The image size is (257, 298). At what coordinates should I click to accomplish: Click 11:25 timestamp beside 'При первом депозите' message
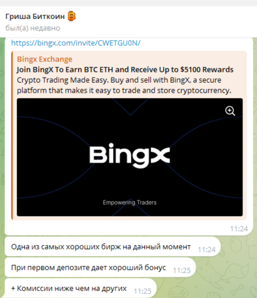click(182, 270)
